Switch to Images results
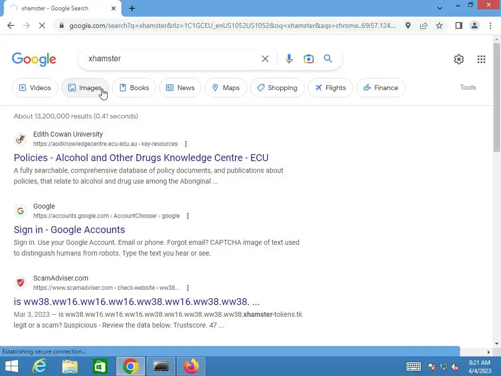The width and height of the screenshot is (501, 376). point(85,88)
